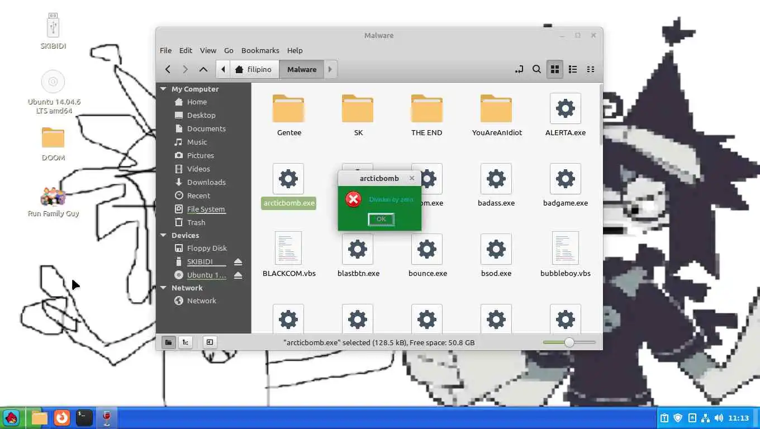Select the blastbtn.exe file

pos(358,256)
